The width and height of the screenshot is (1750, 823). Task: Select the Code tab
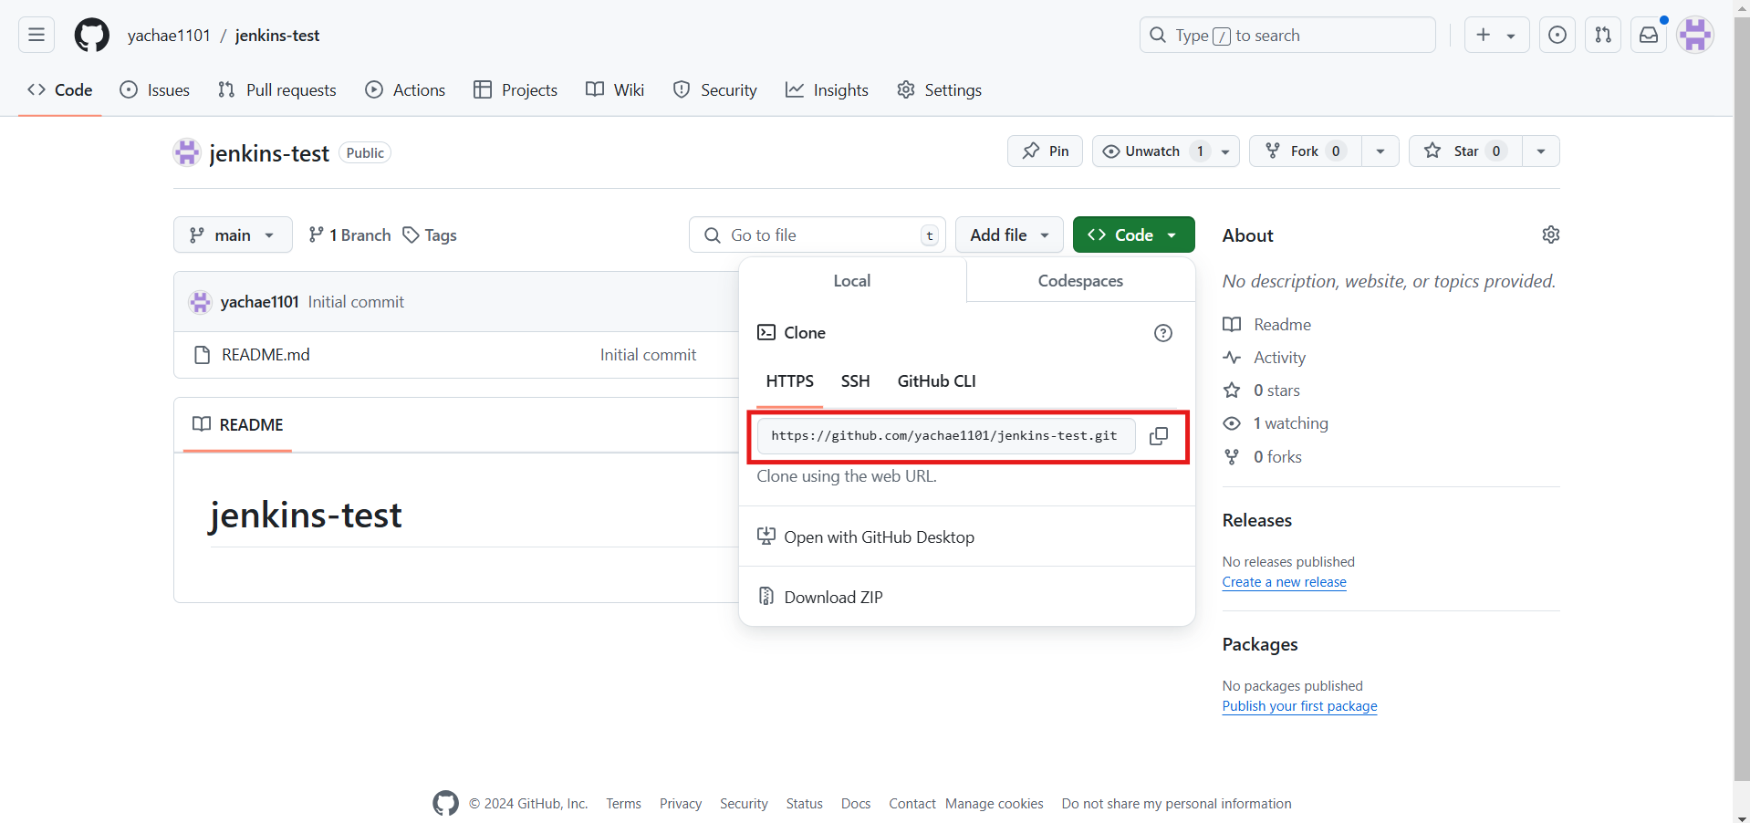(60, 89)
